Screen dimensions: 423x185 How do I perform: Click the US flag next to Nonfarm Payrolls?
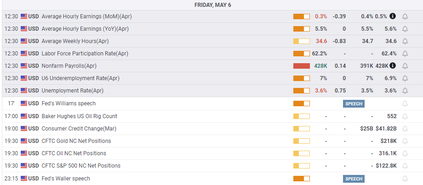pos(24,66)
